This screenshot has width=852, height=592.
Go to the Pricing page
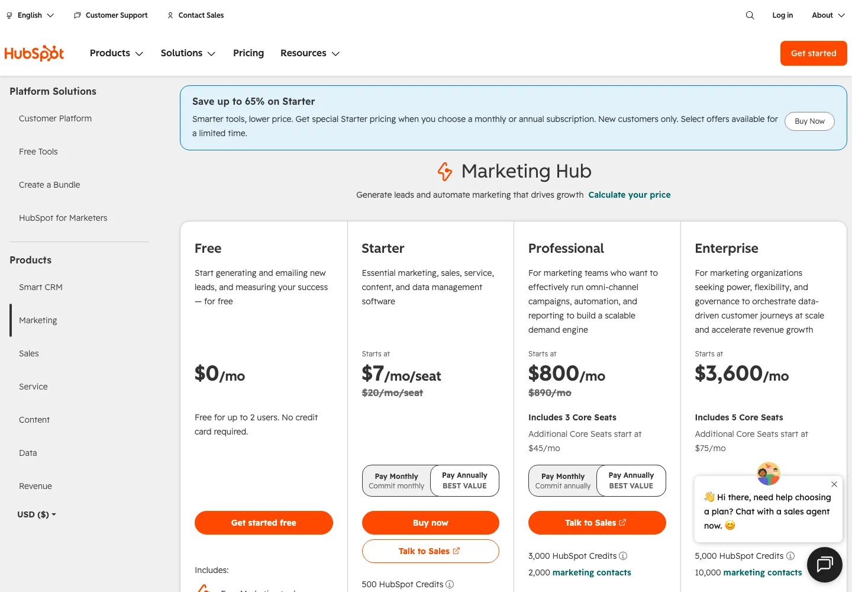tap(248, 53)
